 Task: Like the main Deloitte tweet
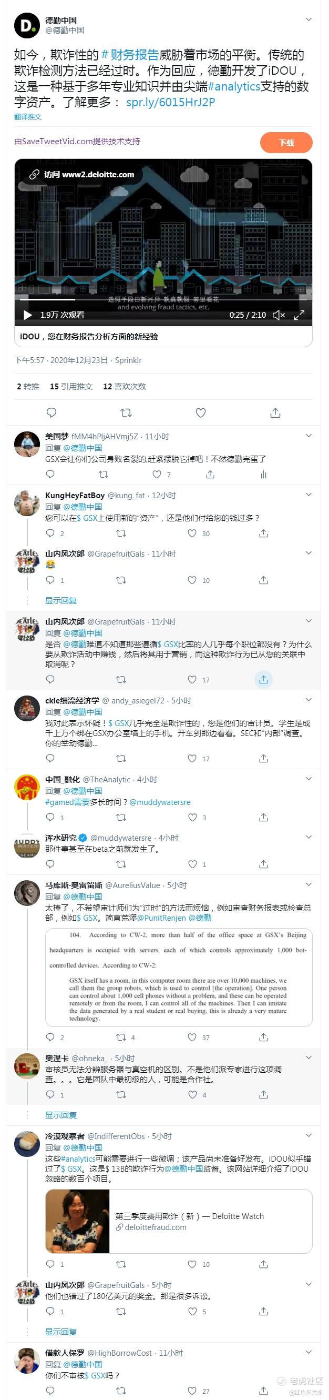[201, 412]
